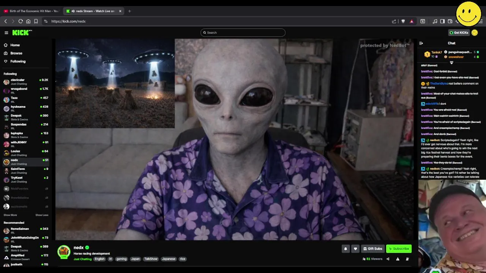Open Amplified recommended channel
This screenshot has height=273, width=486.
26,257
